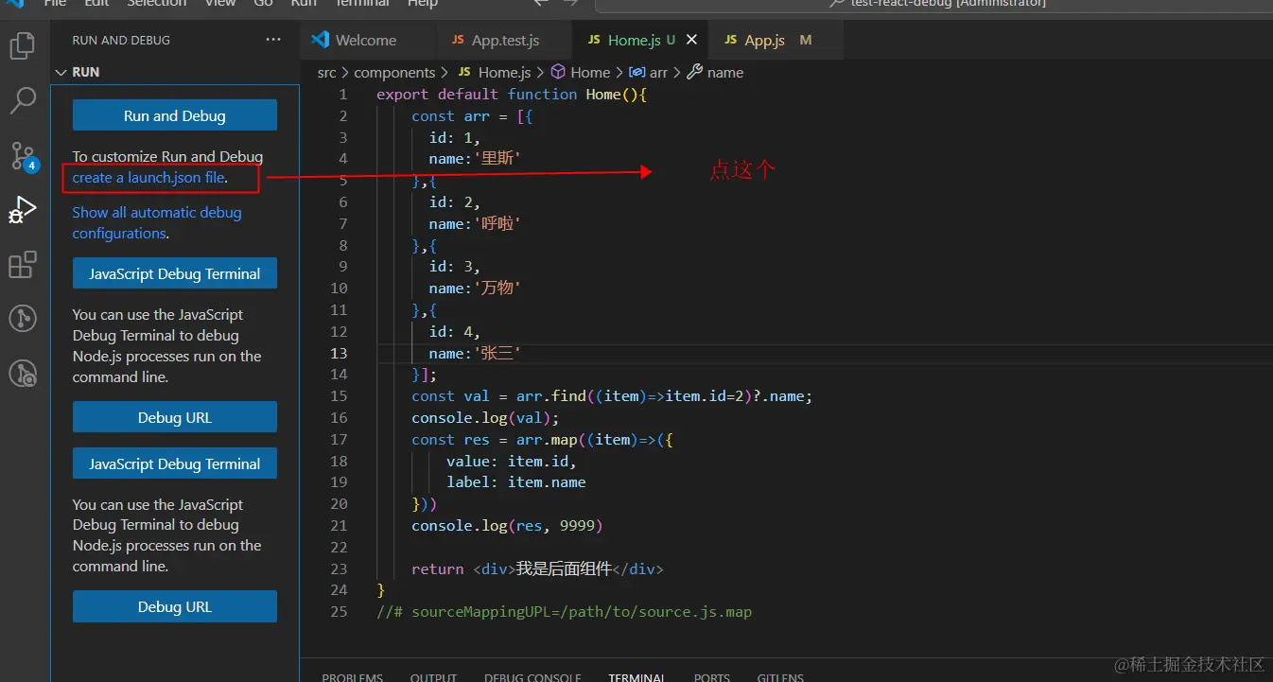Click the code line name:'里斯'
1273x682 pixels.
click(475, 159)
